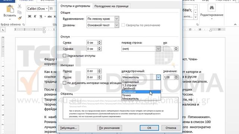Toggle Mirror indents (Зеркальные отступы) checkbox

tap(65, 55)
